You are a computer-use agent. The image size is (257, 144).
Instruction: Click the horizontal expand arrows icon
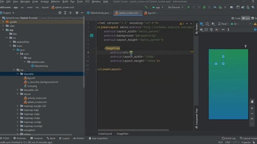click(223, 30)
